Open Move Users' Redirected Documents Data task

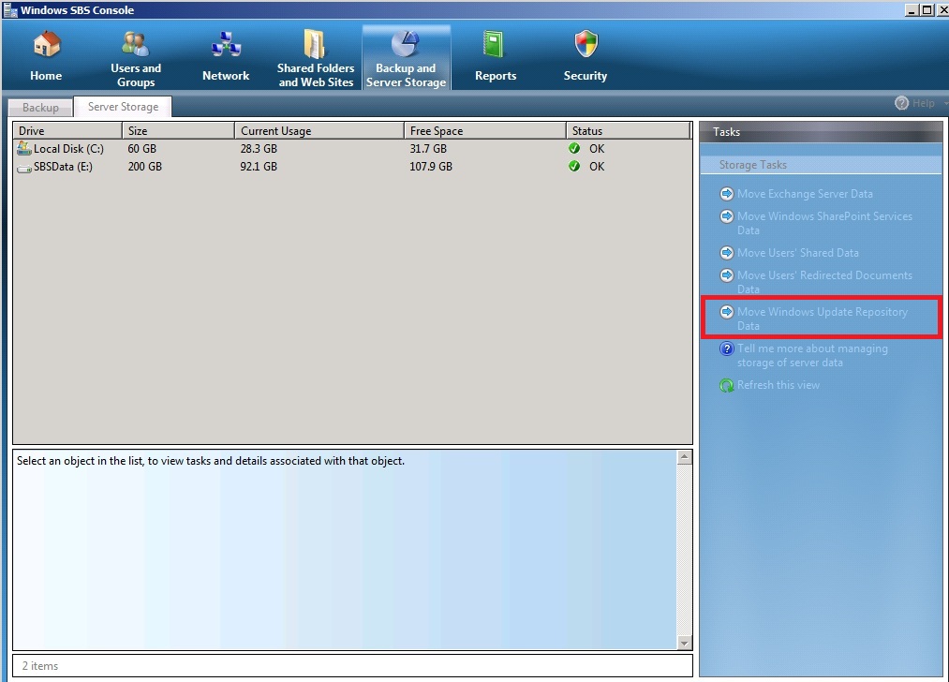[x=824, y=282]
